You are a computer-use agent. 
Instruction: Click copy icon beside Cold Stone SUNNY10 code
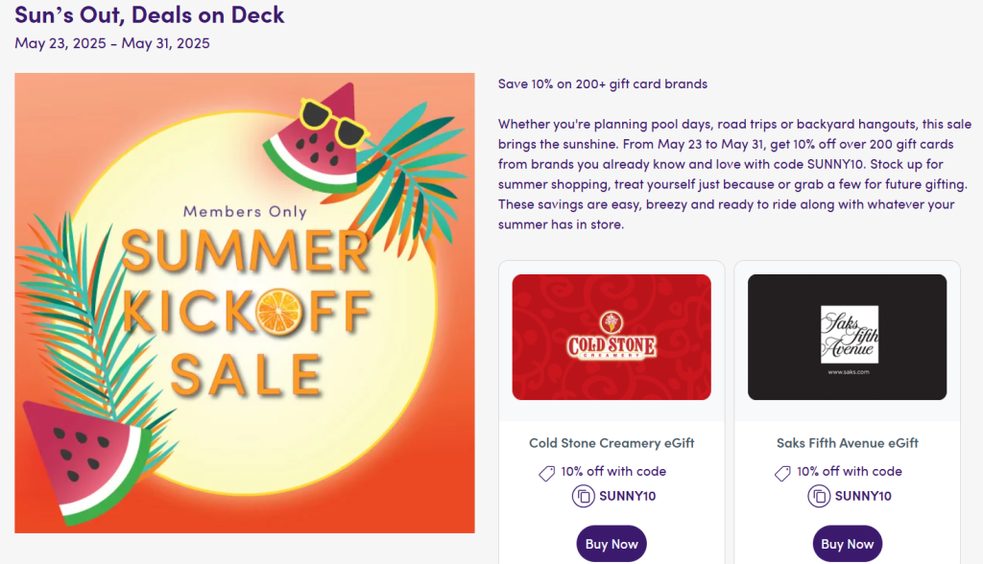(x=583, y=496)
